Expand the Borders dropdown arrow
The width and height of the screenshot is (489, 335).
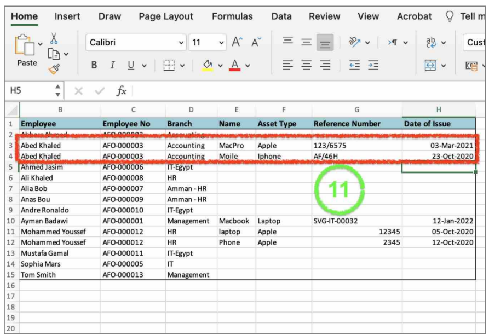click(x=182, y=66)
